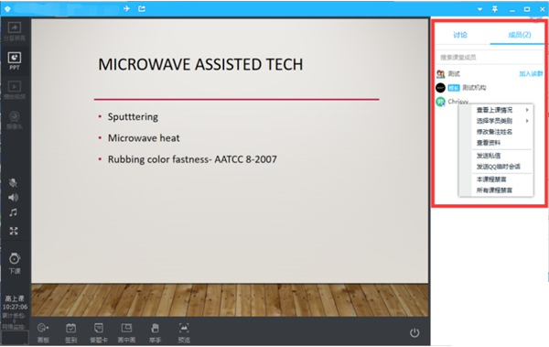
Task: Start a sign-in (签到) check
Action: tap(70, 332)
